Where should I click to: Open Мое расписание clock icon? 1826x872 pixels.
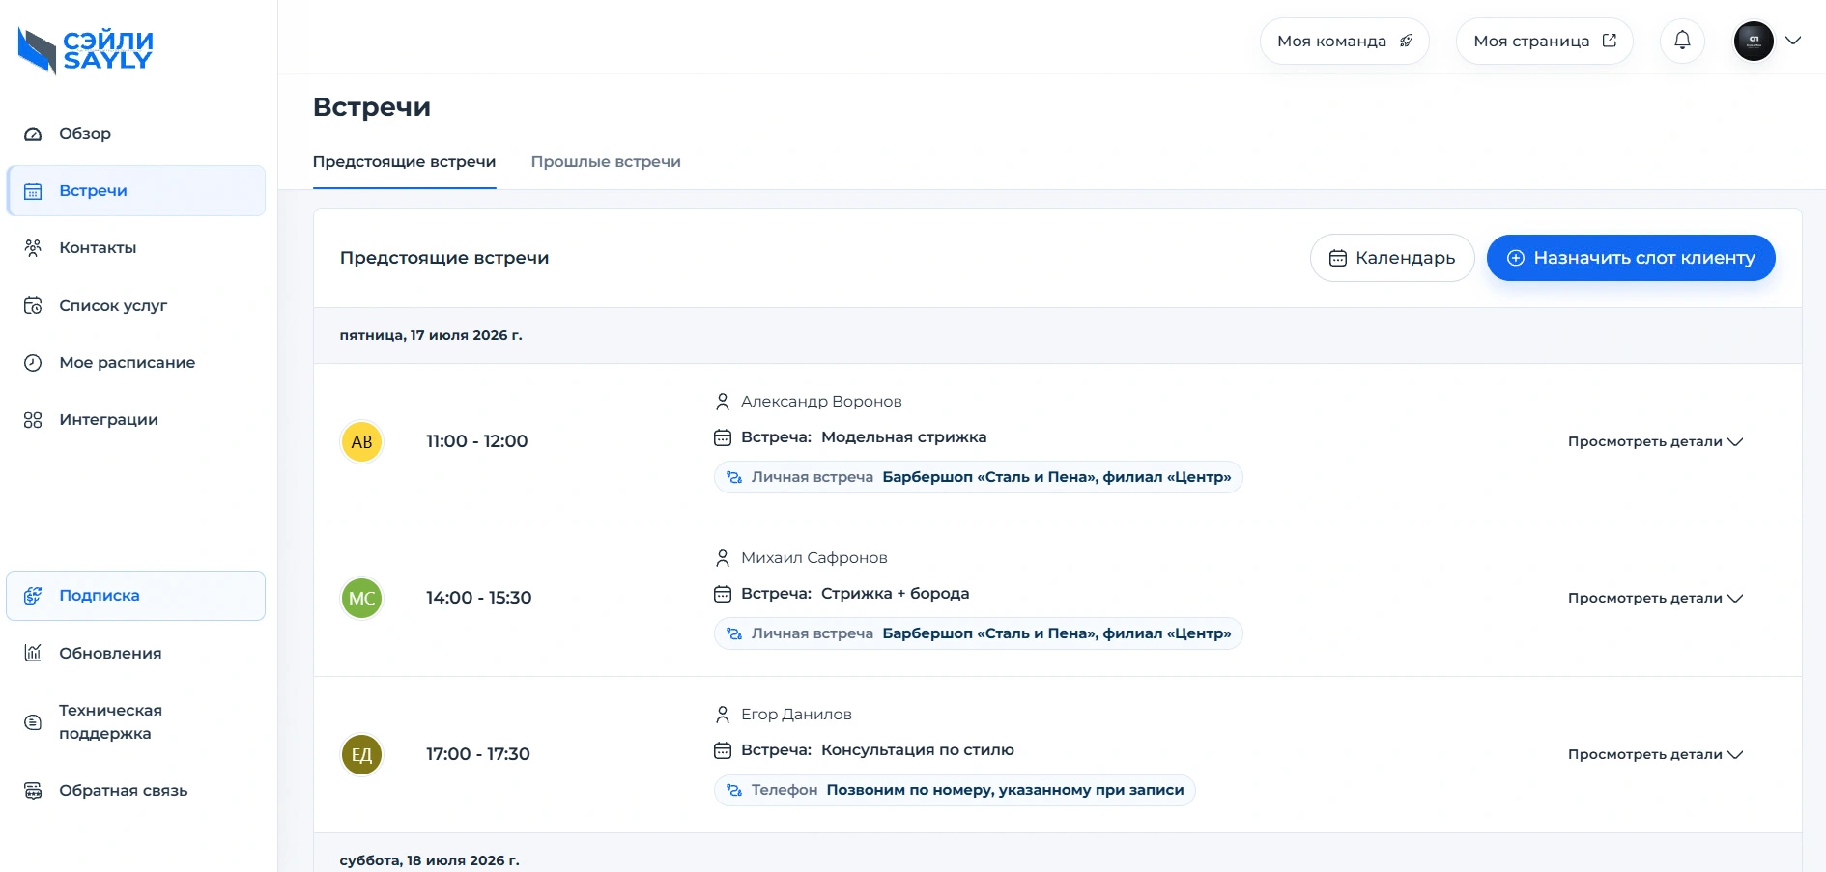point(33,363)
